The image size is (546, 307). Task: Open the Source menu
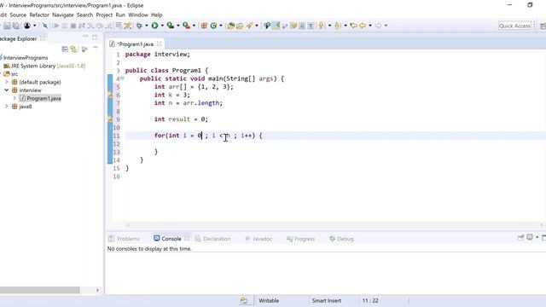[x=18, y=15]
